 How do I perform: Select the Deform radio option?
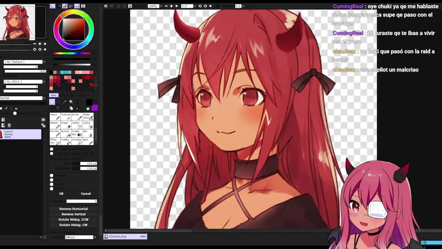(51, 184)
